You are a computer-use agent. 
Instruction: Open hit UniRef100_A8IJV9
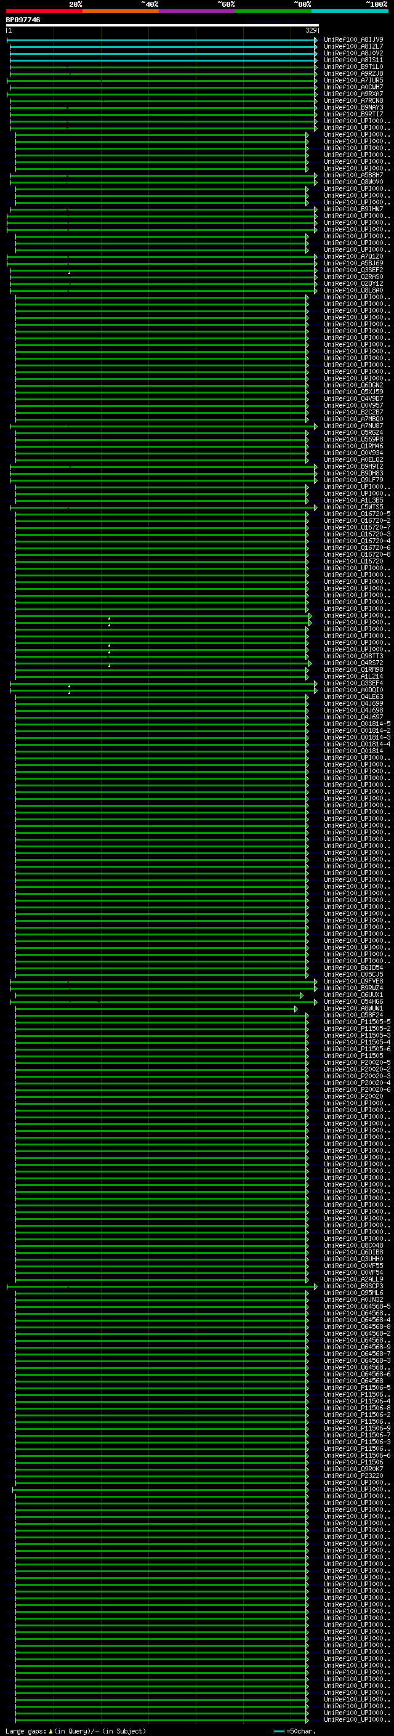click(x=353, y=40)
